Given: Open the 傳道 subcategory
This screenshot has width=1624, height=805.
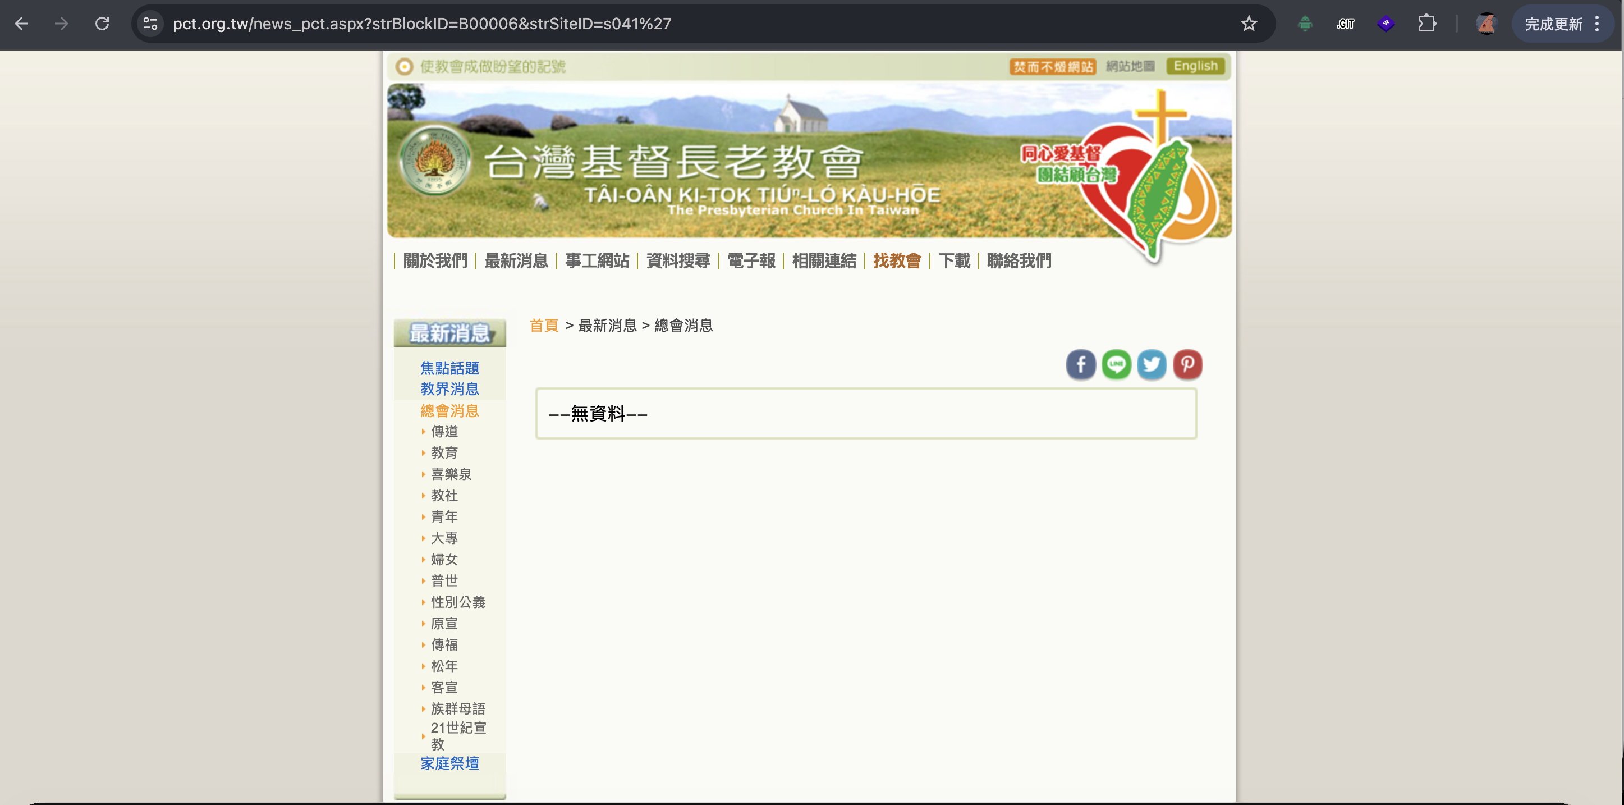Looking at the screenshot, I should pyautogui.click(x=444, y=432).
